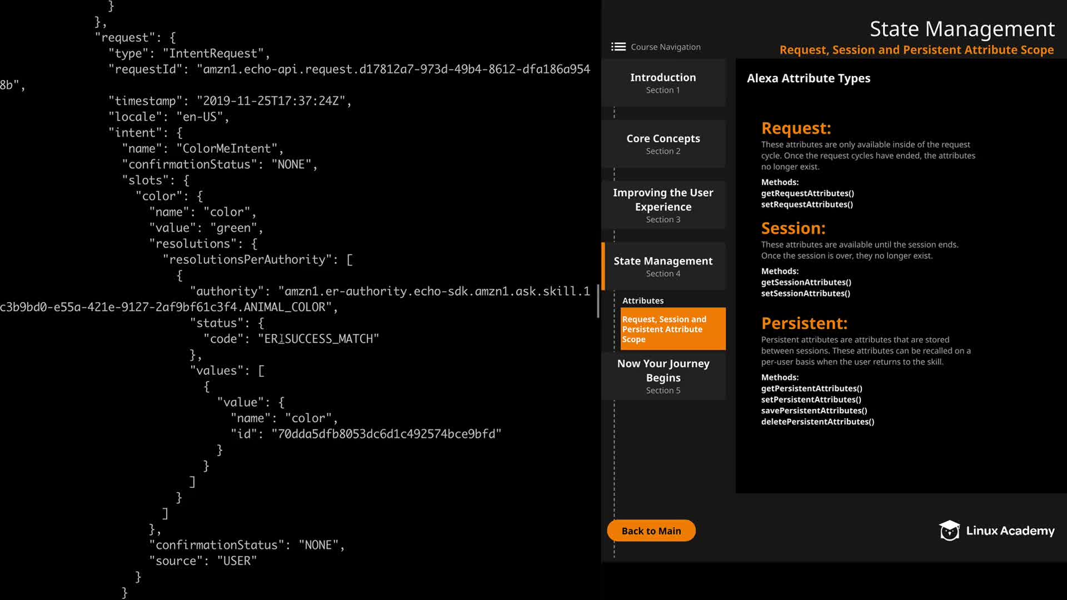Click the Session: heading
Screen dimensions: 1067x600
click(793, 228)
